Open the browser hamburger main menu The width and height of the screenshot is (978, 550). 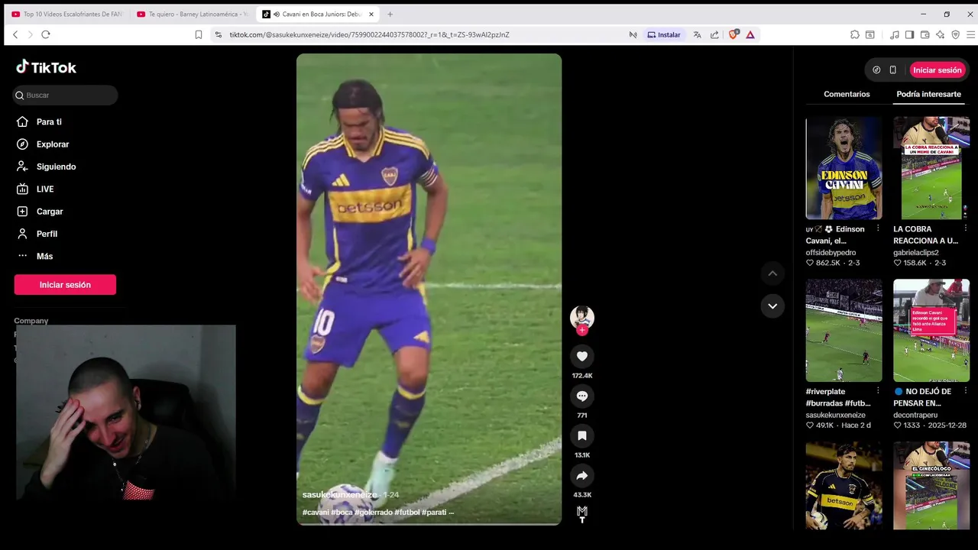[x=970, y=34]
